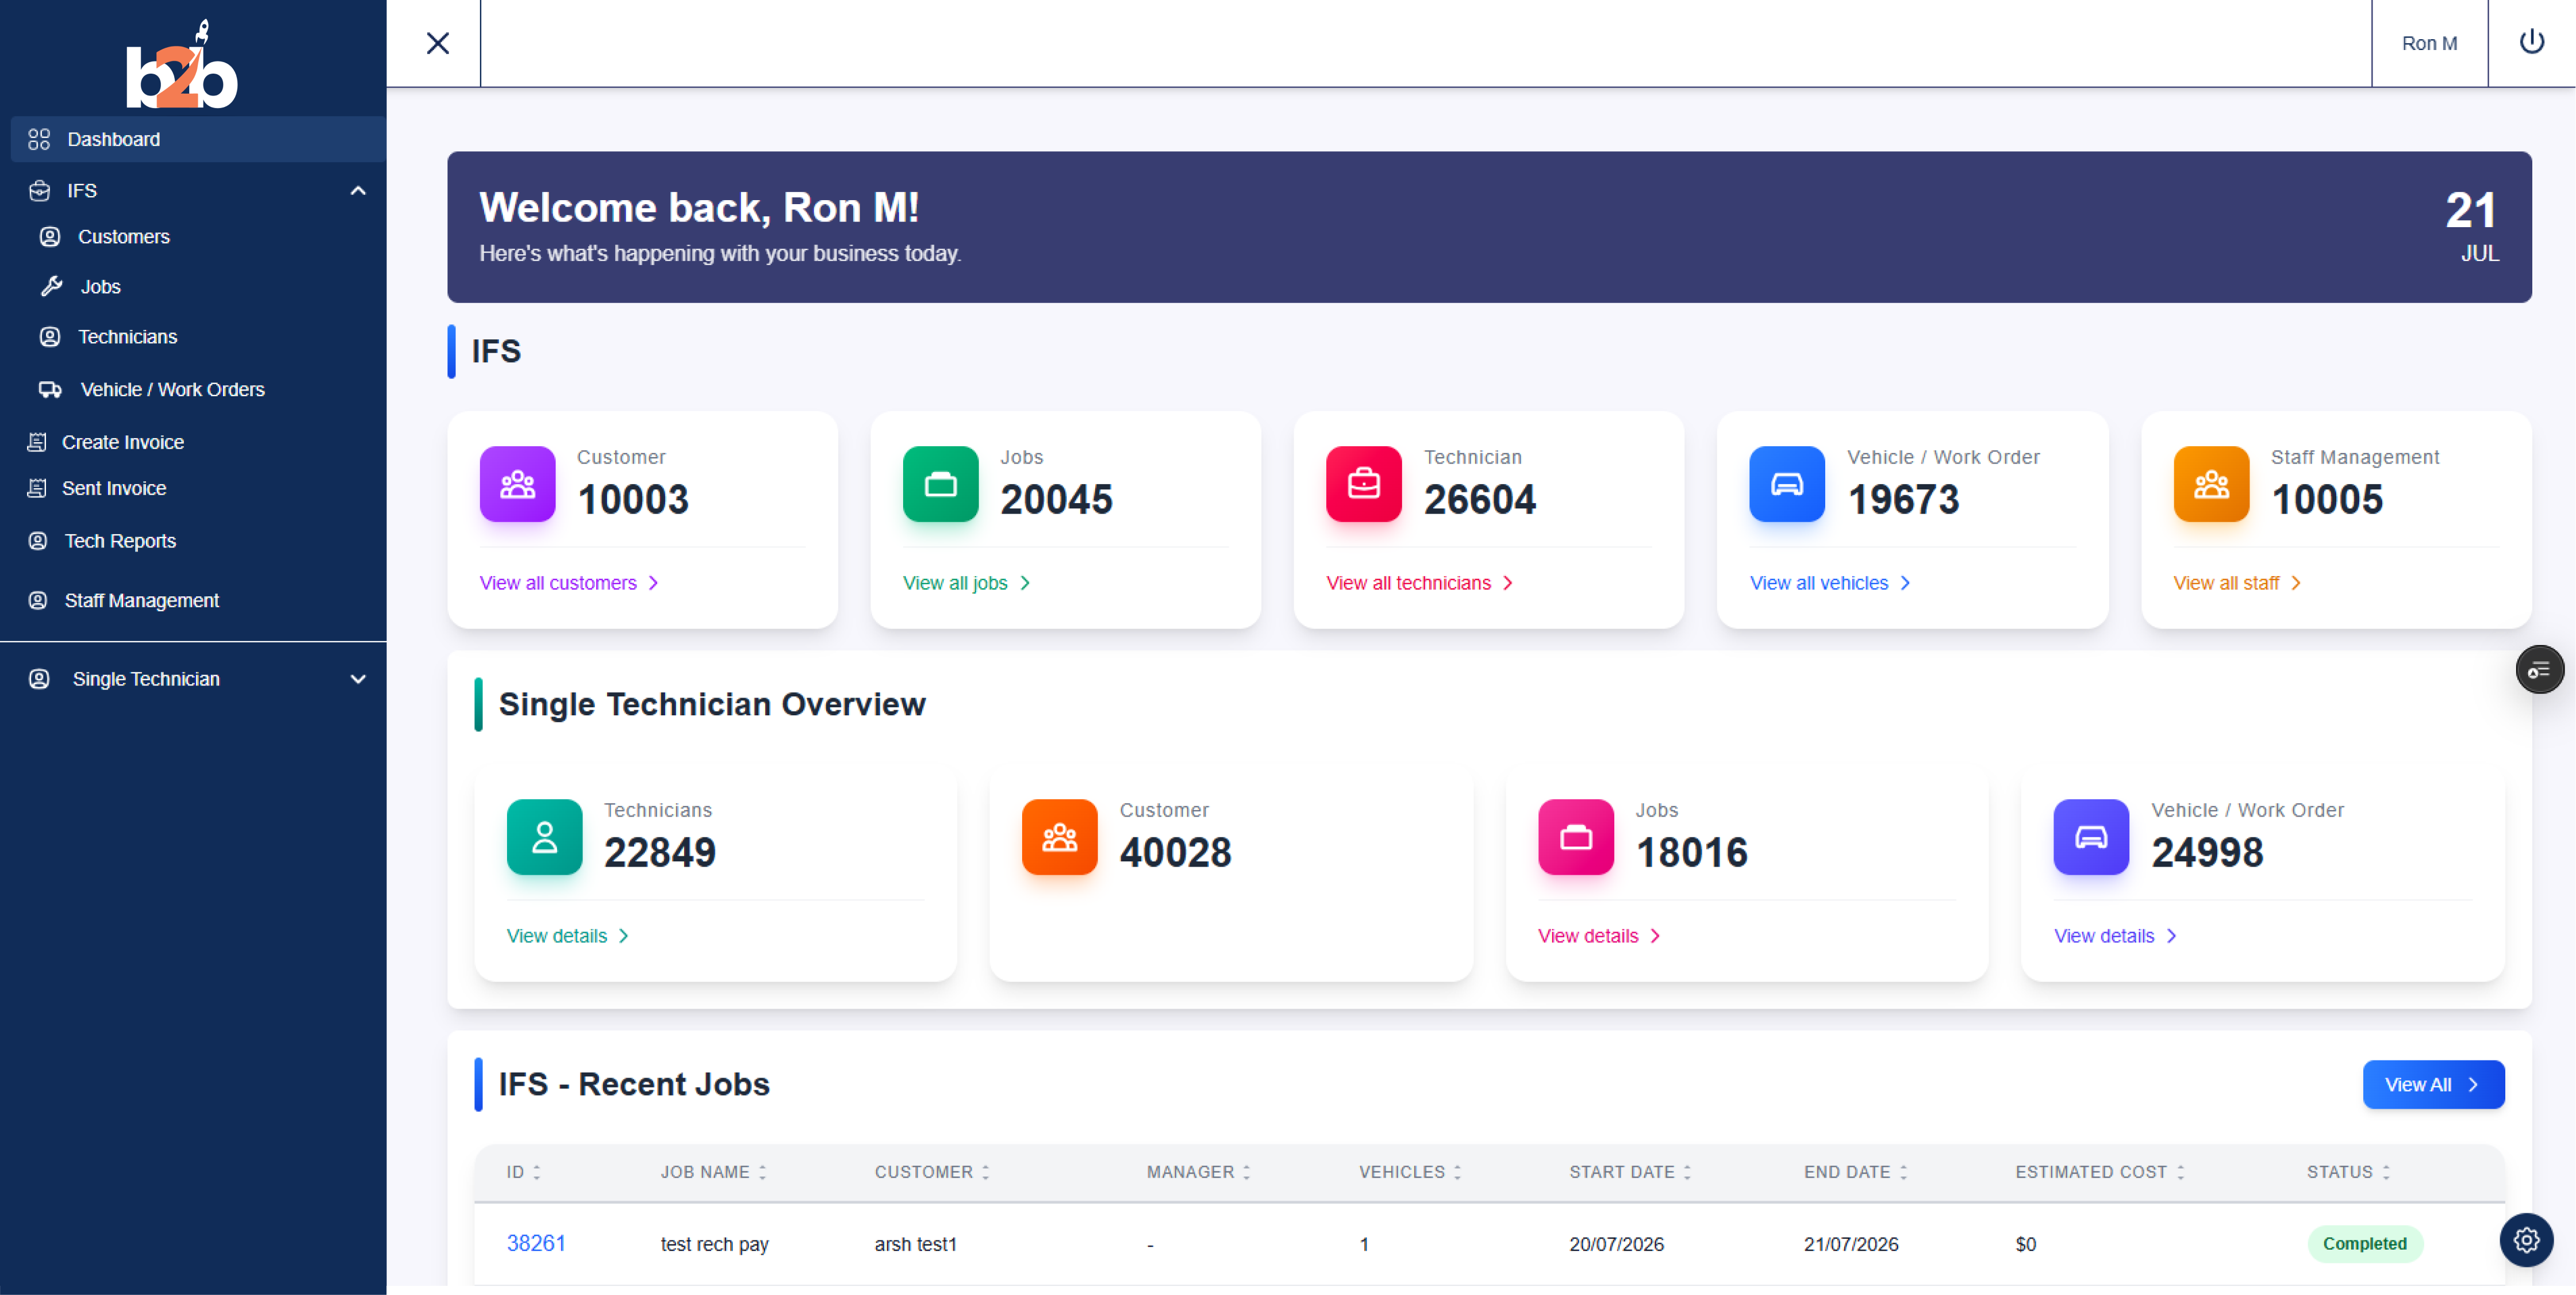The width and height of the screenshot is (2576, 1295).
Task: Open Jobs in the sidebar
Action: (x=100, y=286)
